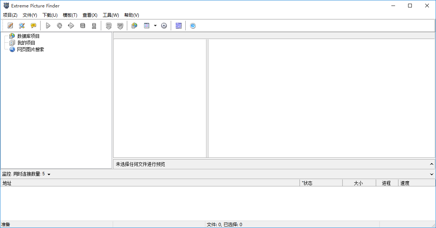Select 我的项目 in the tree
This screenshot has width=436, height=228.
pyautogui.click(x=26, y=43)
